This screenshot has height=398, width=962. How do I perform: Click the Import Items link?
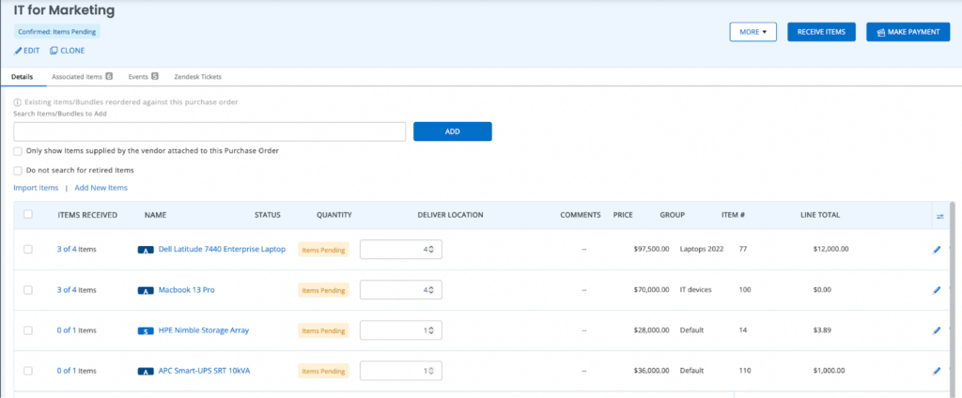36,189
